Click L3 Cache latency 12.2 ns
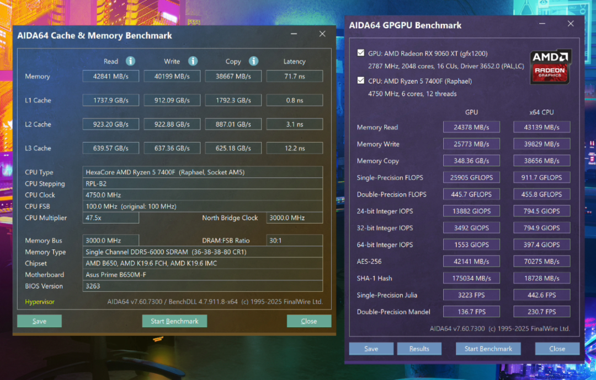This screenshot has width=596, height=380. (295, 148)
